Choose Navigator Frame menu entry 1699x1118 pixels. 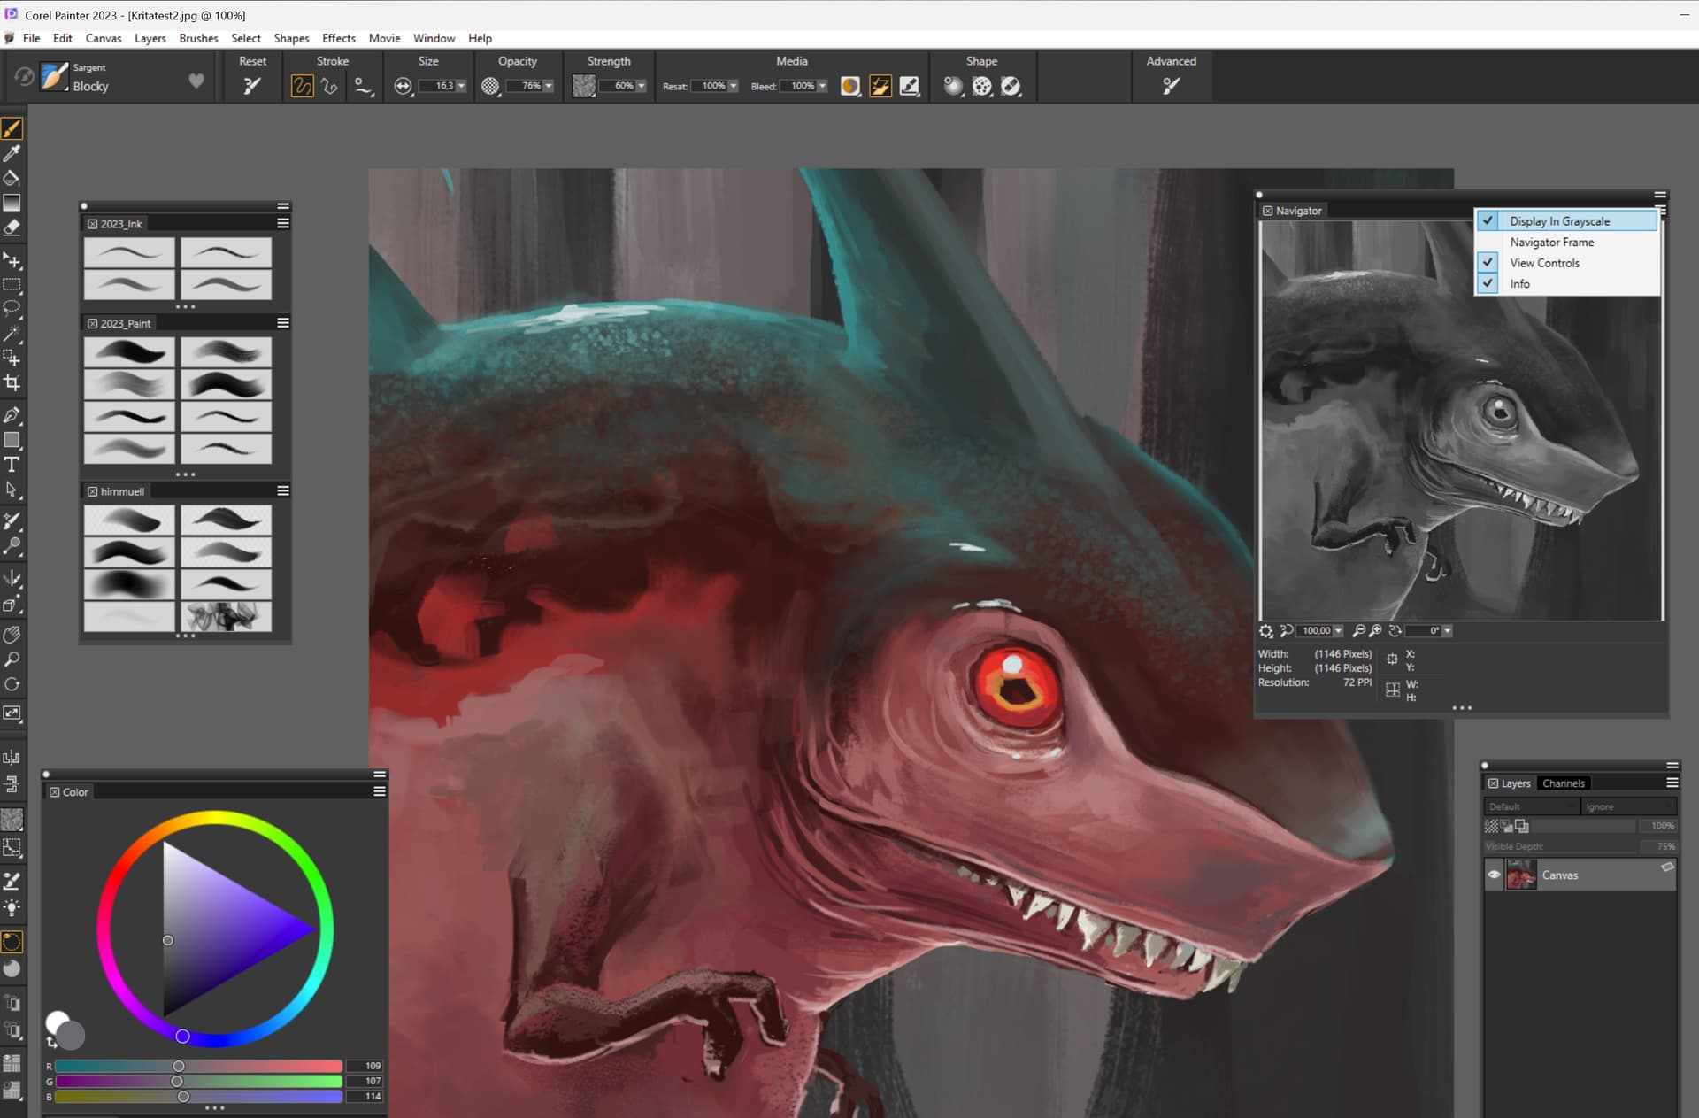[1551, 242]
